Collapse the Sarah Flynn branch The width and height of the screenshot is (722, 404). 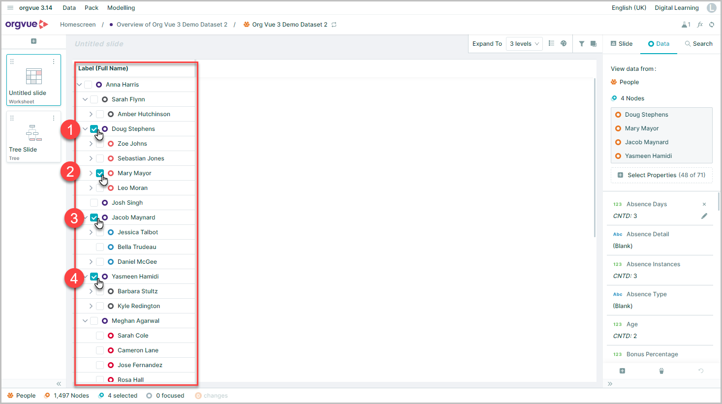pyautogui.click(x=85, y=99)
